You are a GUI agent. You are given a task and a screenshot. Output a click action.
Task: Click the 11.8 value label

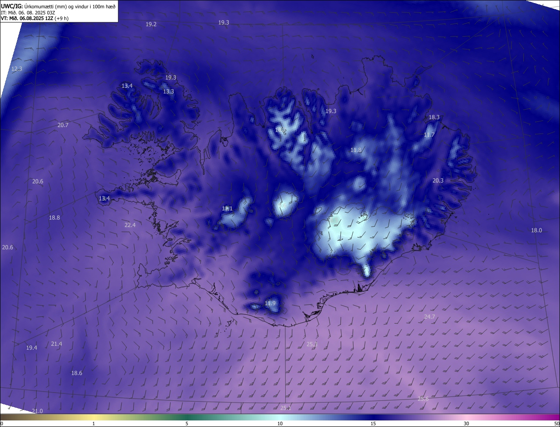tap(356, 150)
